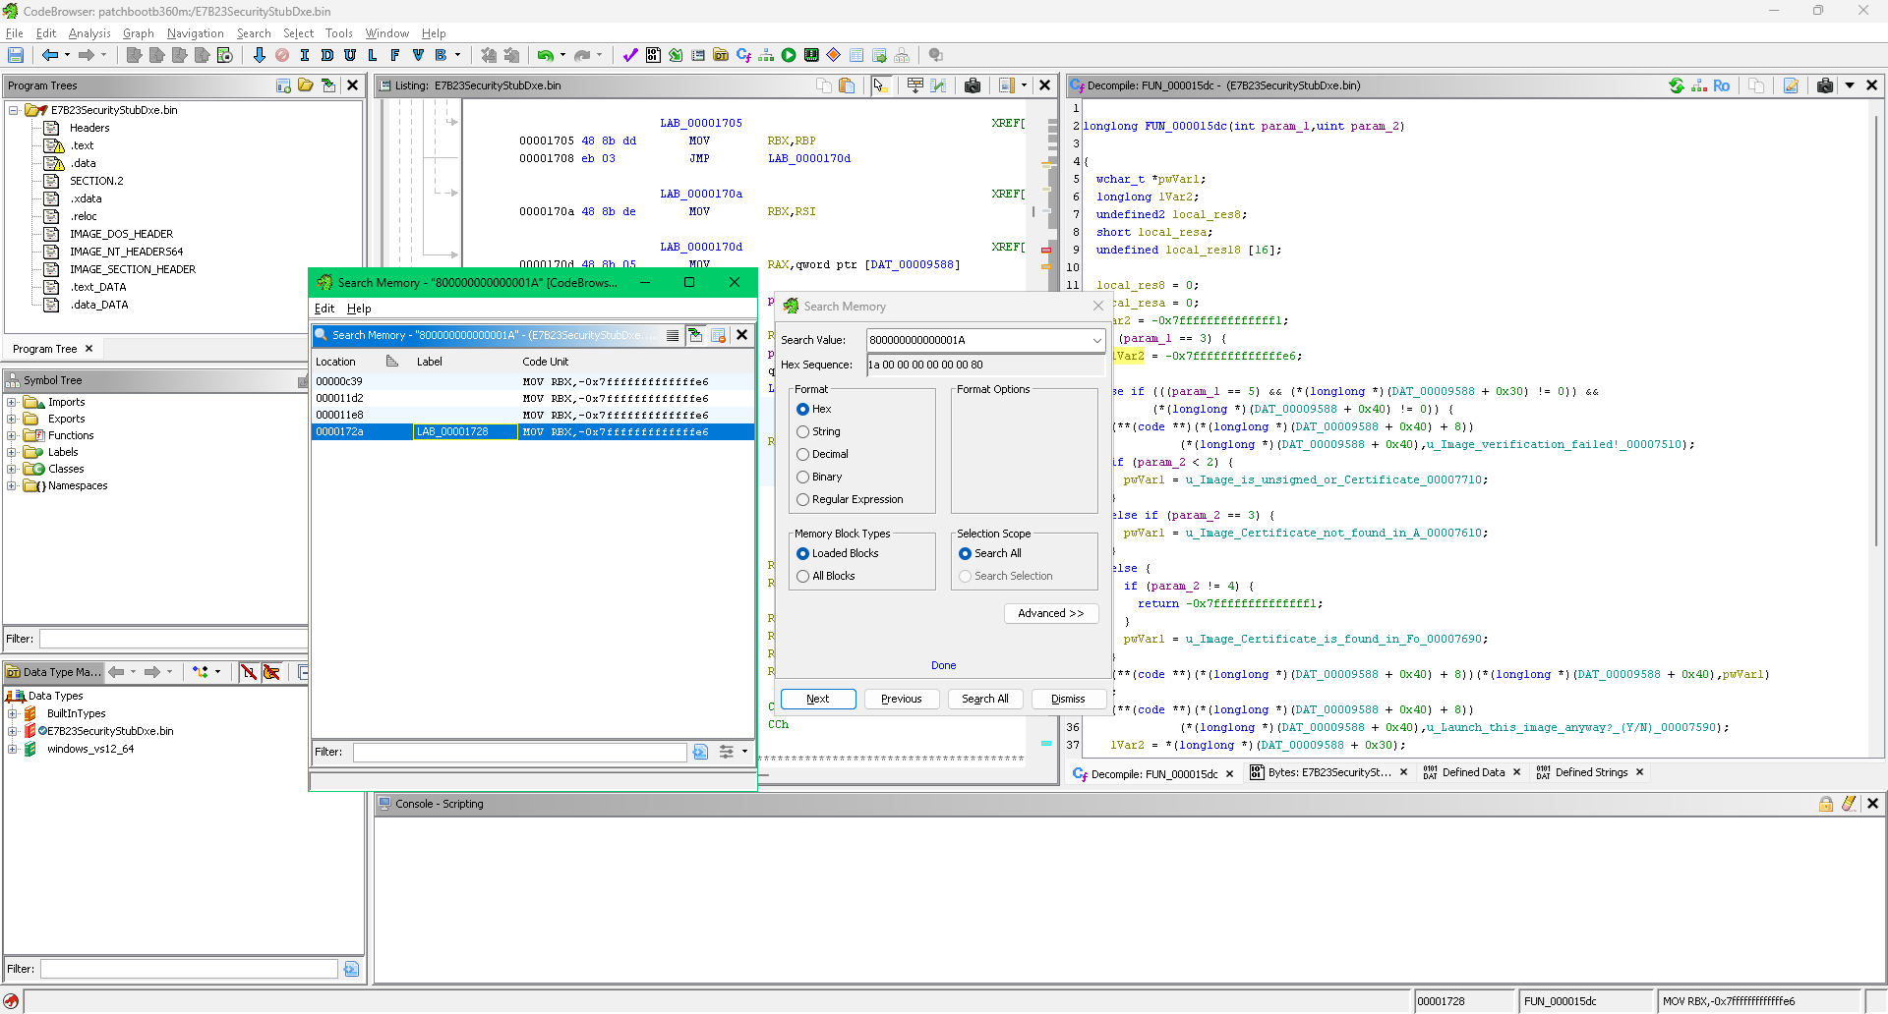Click the blue down-arrow direction toggle
Viewport: 1888px width, 1014px height.
[259, 55]
